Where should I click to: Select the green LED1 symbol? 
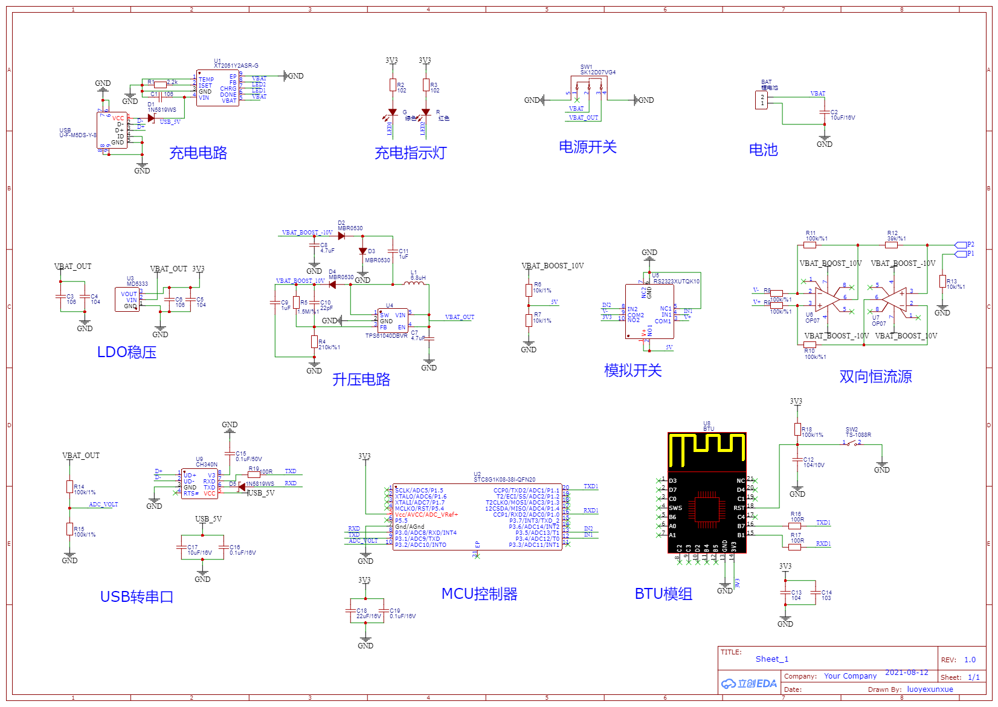393,112
